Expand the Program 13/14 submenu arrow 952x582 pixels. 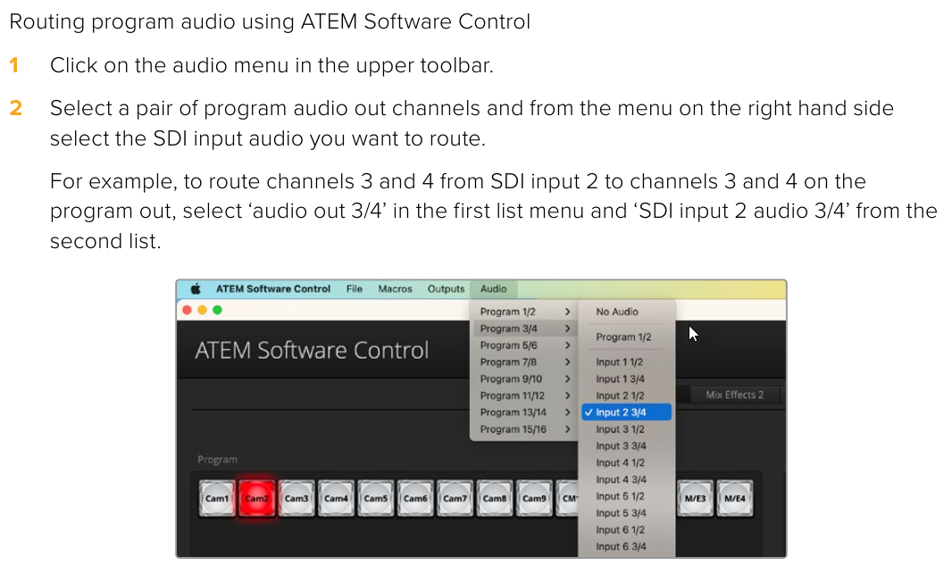tap(567, 412)
